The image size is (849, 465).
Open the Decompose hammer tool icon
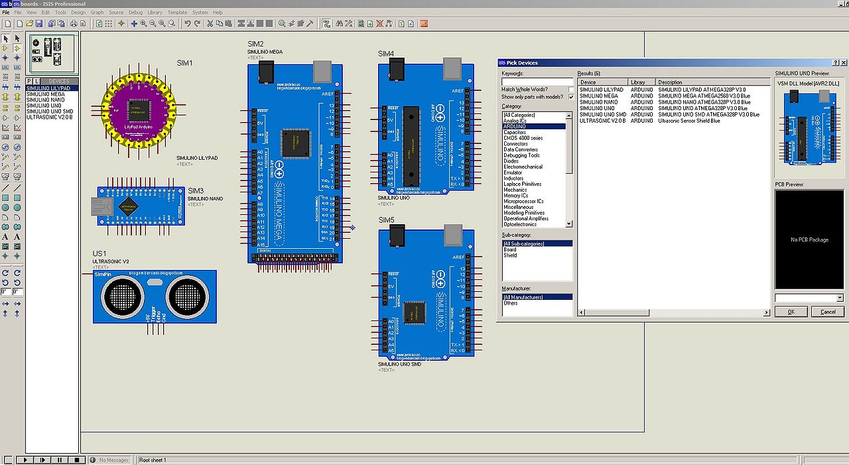[310, 23]
